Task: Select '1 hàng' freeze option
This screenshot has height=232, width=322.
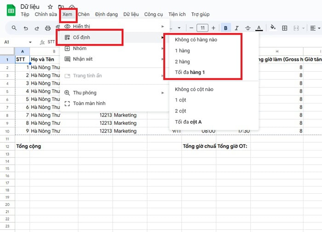Action: tap(183, 51)
